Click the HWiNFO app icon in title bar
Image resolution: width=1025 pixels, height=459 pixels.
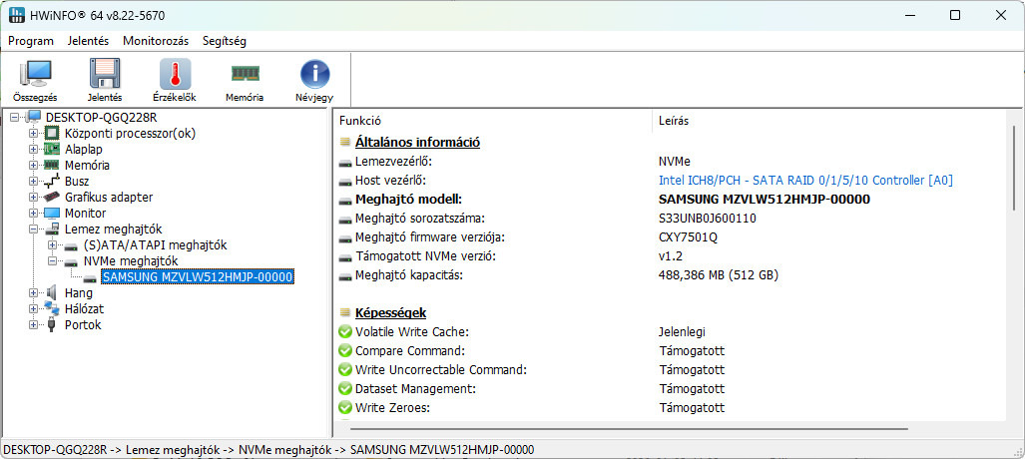click(16, 15)
